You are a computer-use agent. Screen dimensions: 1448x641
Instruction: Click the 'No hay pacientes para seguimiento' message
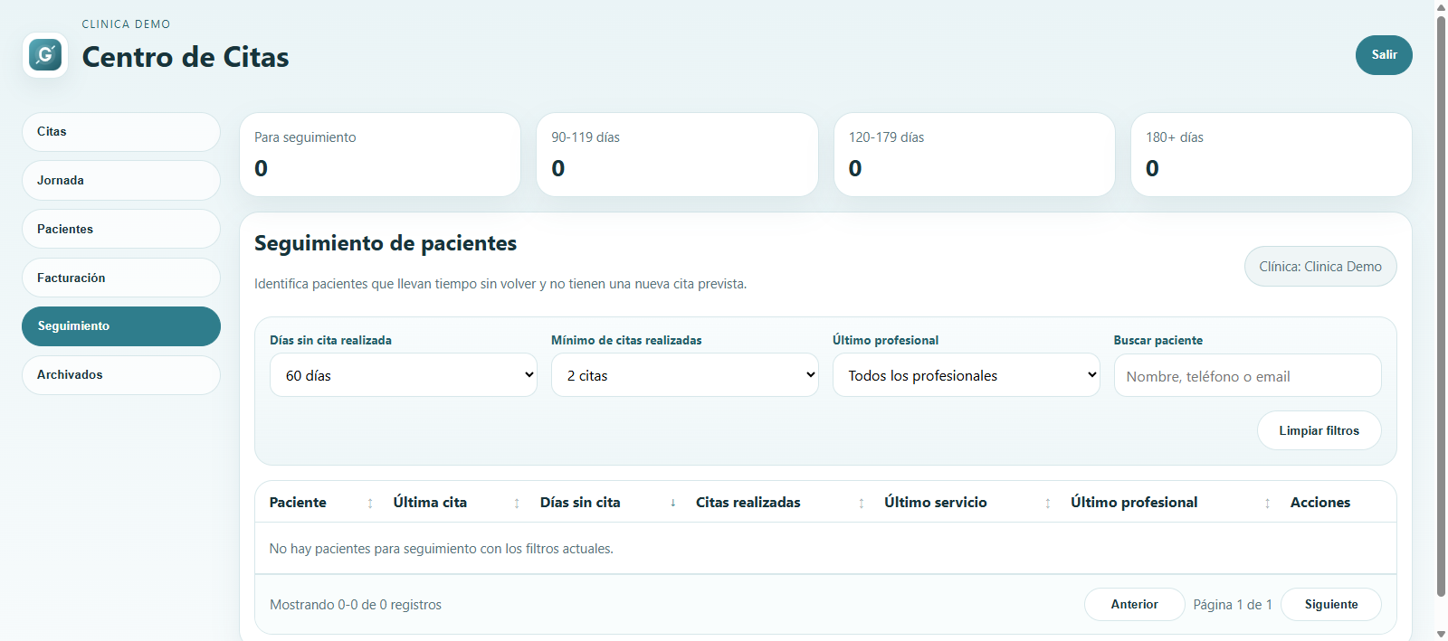442,549
